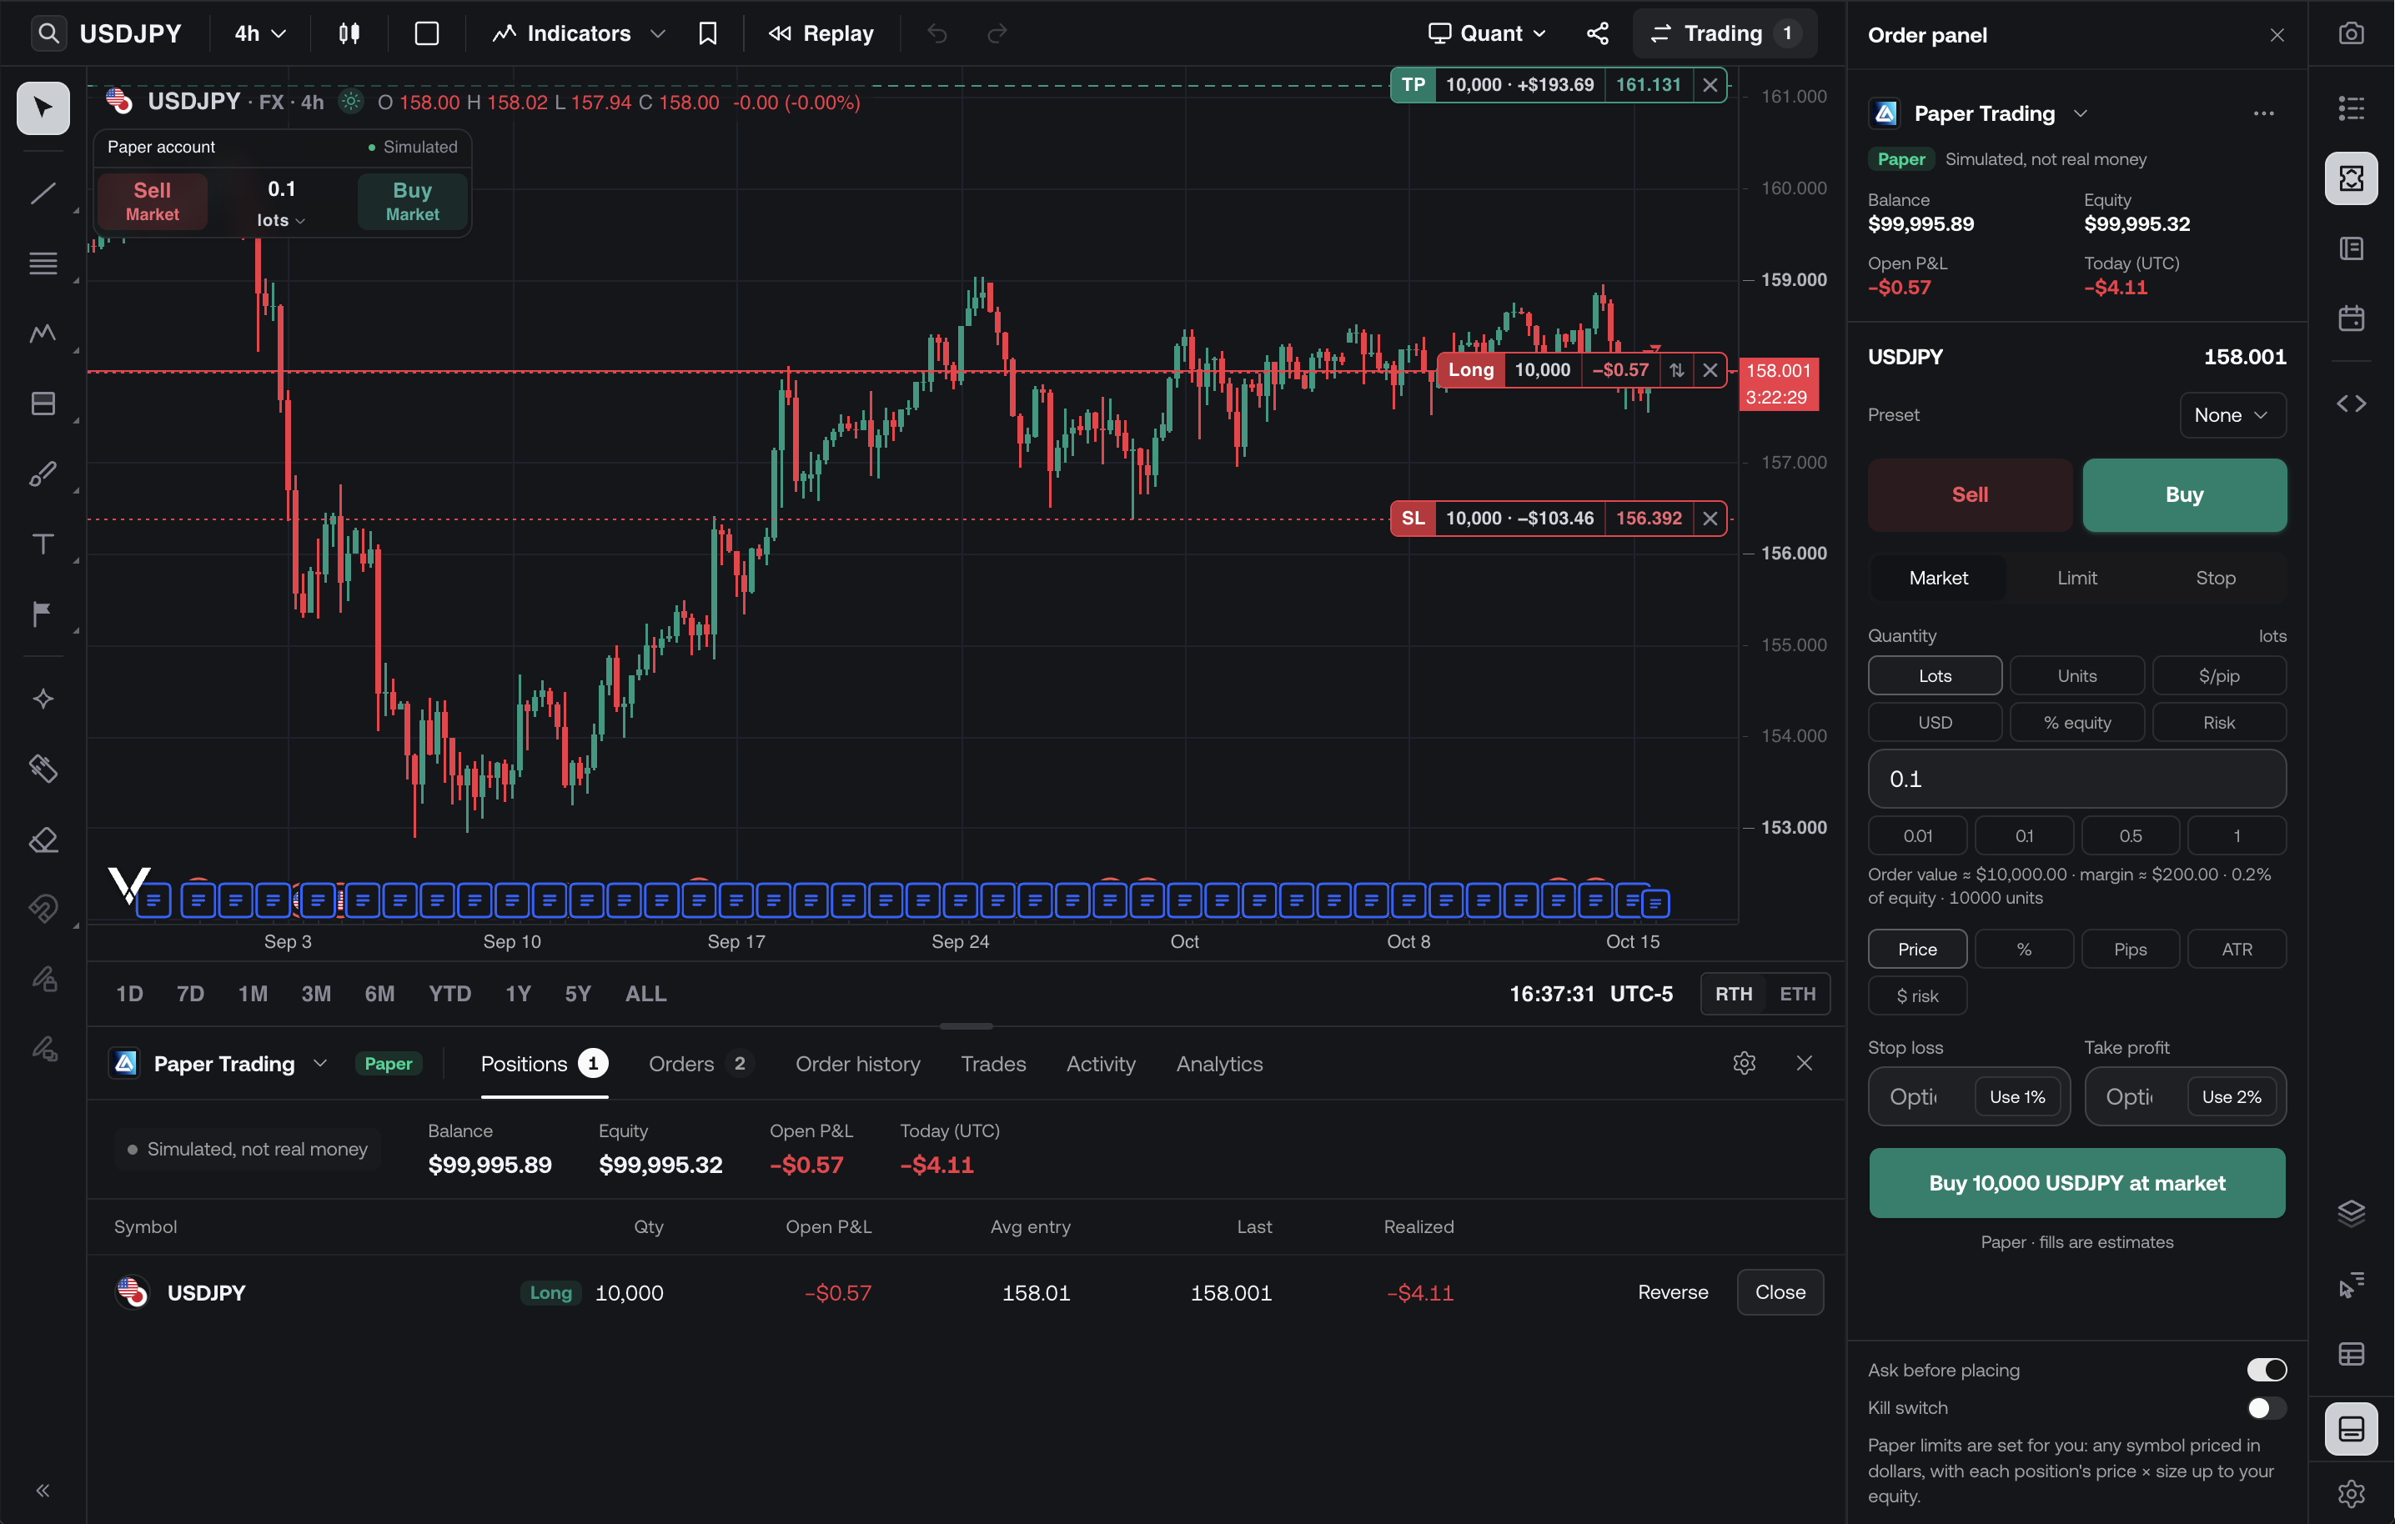Open the symbol search magnifier icon

click(x=48, y=34)
